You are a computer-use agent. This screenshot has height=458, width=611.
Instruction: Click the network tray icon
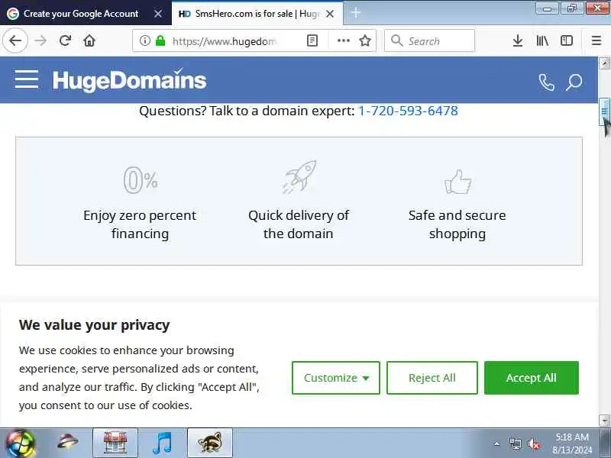coord(515,444)
